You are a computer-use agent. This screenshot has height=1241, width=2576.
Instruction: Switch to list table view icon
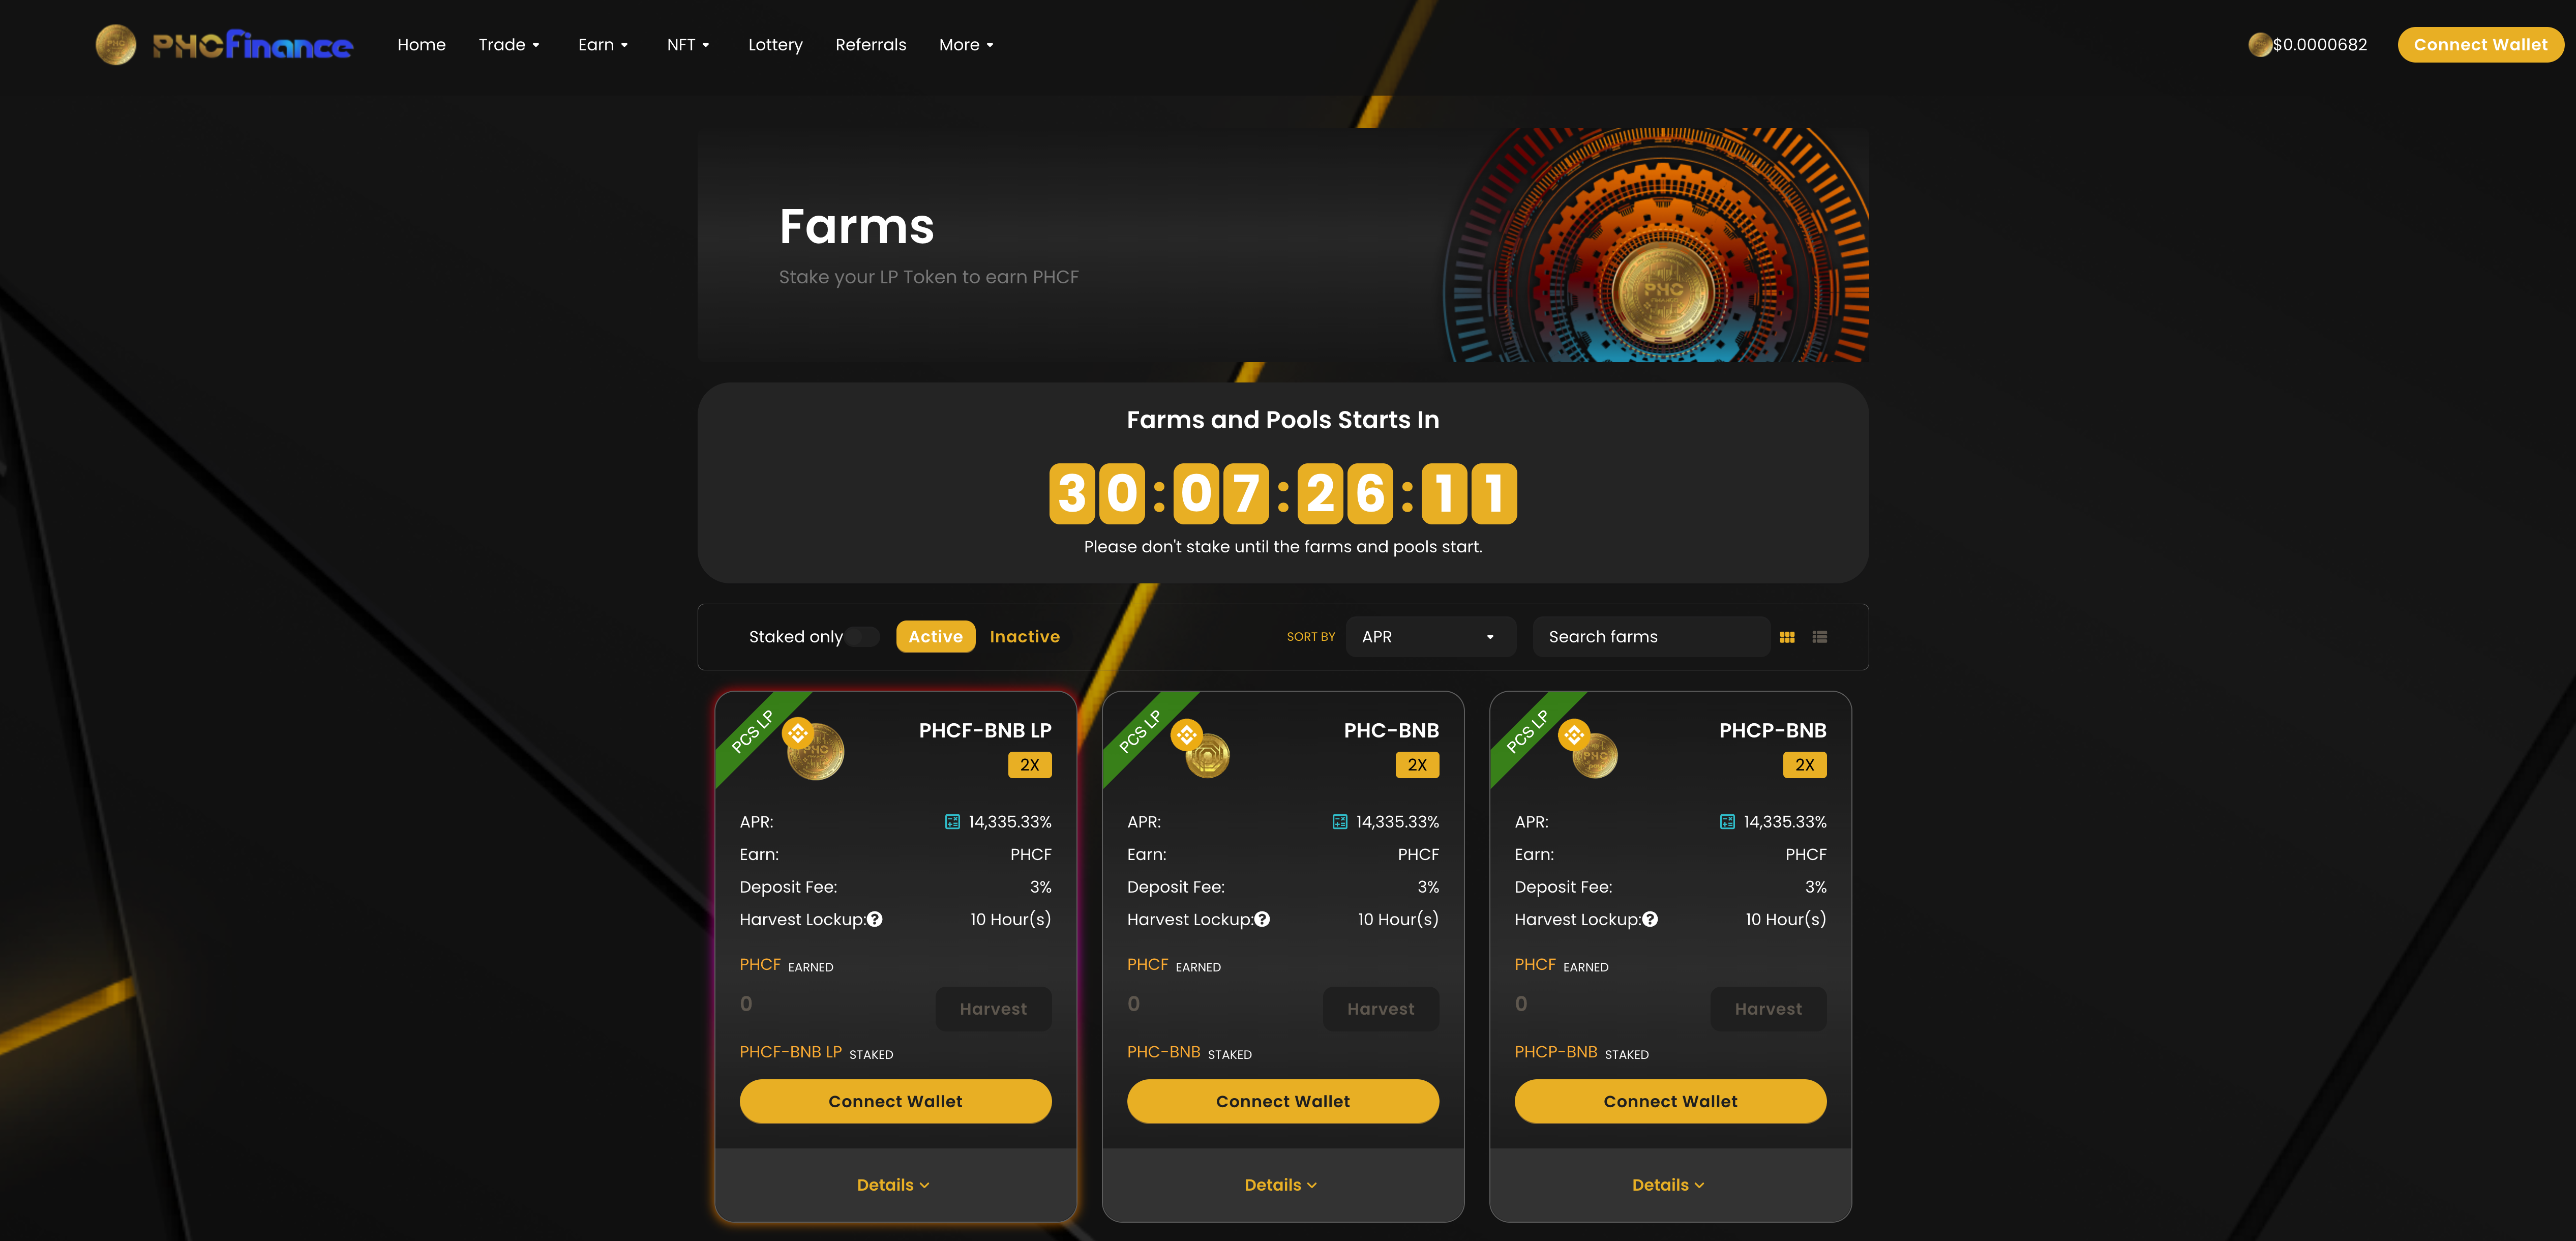1819,637
